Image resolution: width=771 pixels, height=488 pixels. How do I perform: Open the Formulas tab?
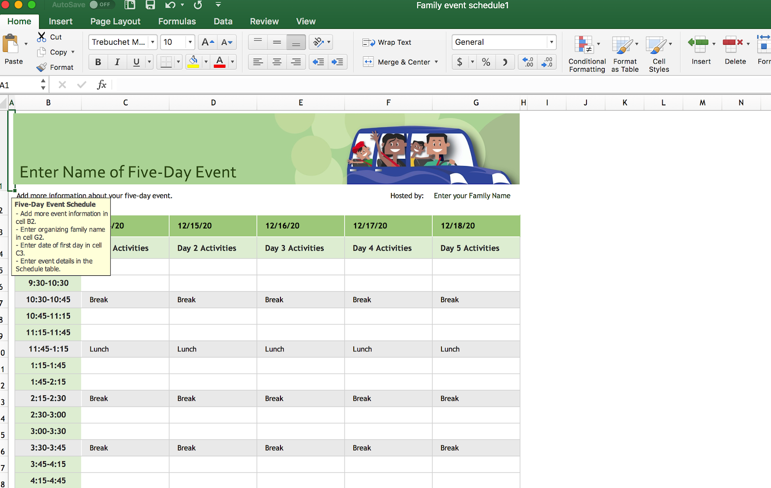pos(177,21)
